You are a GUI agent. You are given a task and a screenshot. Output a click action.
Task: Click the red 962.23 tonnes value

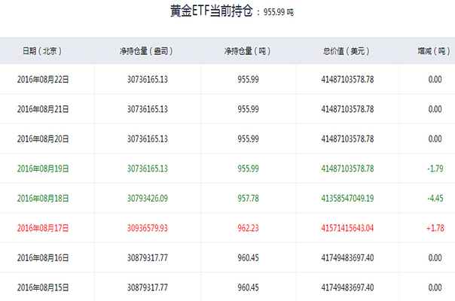(x=248, y=228)
